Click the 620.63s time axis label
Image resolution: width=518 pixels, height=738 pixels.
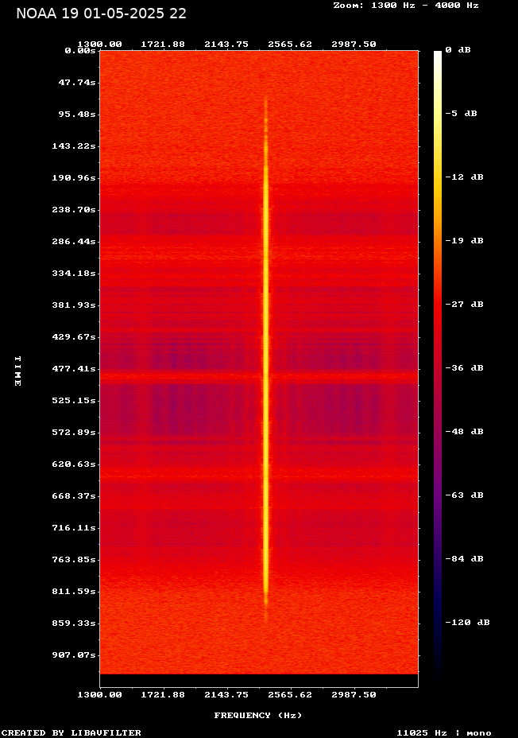(x=74, y=464)
